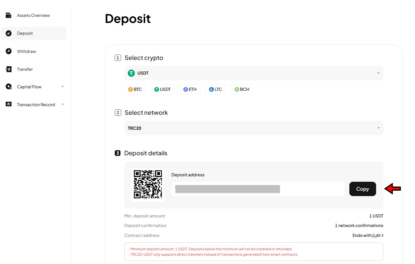Click the deposit address QR code
Image resolution: width=415 pixels, height=264 pixels.
pyautogui.click(x=148, y=185)
